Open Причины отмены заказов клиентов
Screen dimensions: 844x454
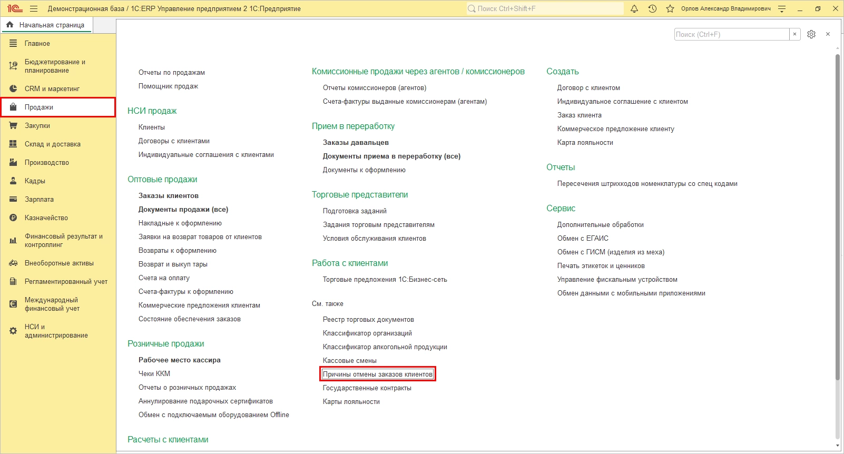click(378, 374)
